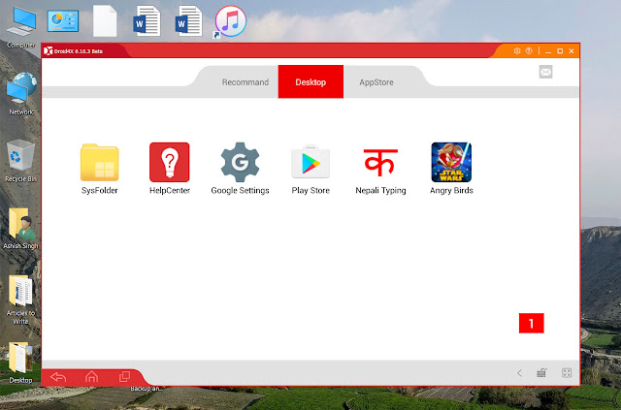Switch to the Recommand tab
Screen dimensions: 621x410
[245, 82]
